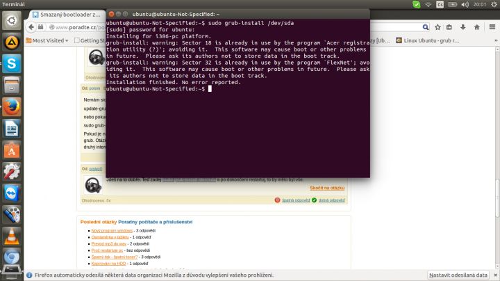The width and height of the screenshot is (500, 281).
Task: Open the Wi-Fi network indicator
Action: click(x=428, y=4)
